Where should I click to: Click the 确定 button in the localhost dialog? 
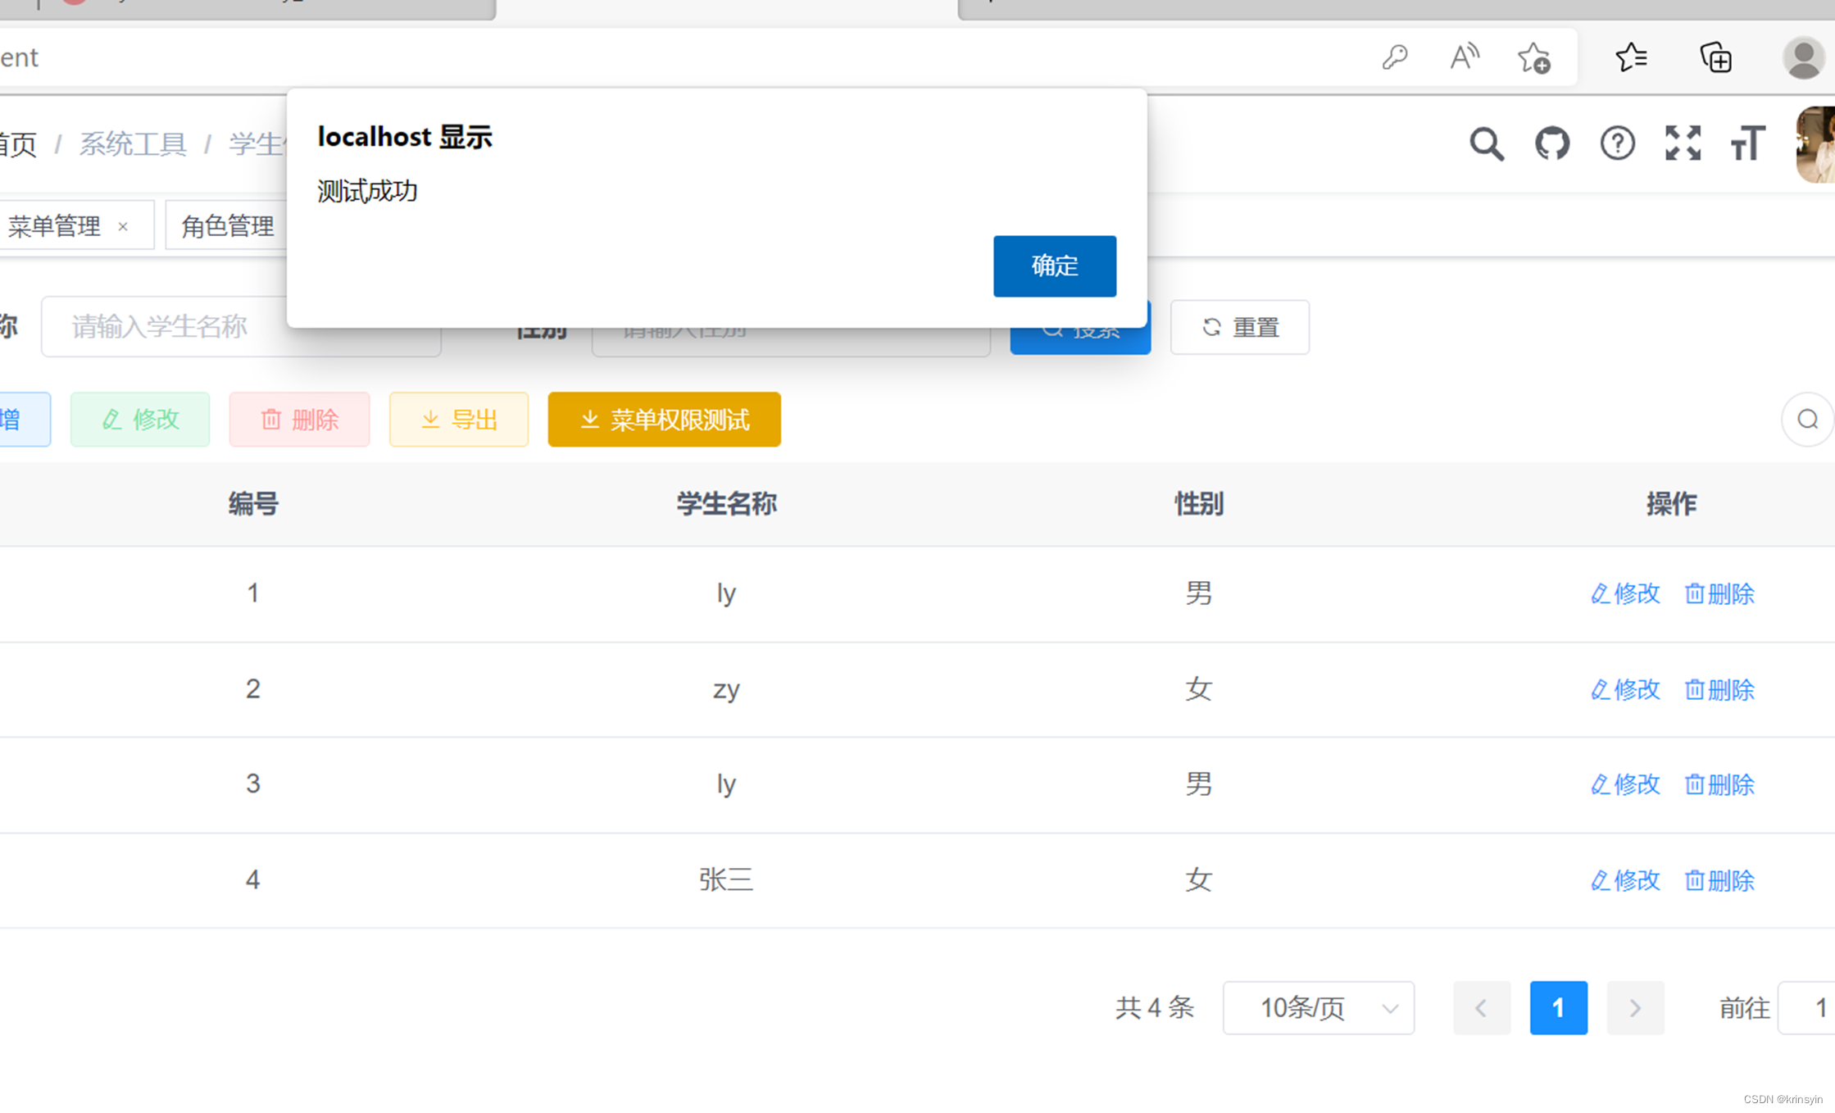(x=1054, y=266)
